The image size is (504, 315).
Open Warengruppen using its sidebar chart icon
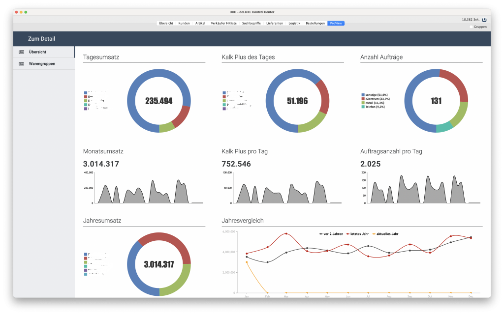coord(21,63)
